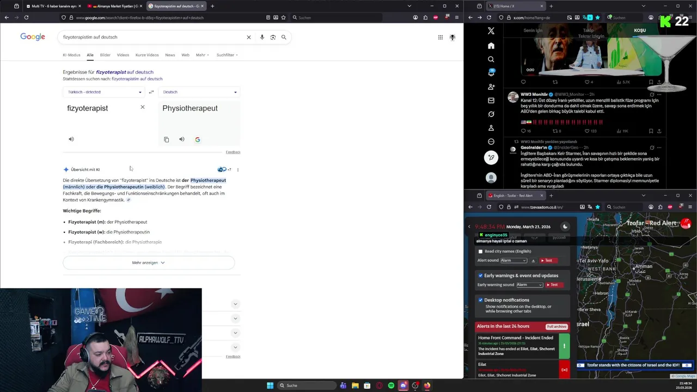Open the Google apps grid icon

(x=440, y=37)
